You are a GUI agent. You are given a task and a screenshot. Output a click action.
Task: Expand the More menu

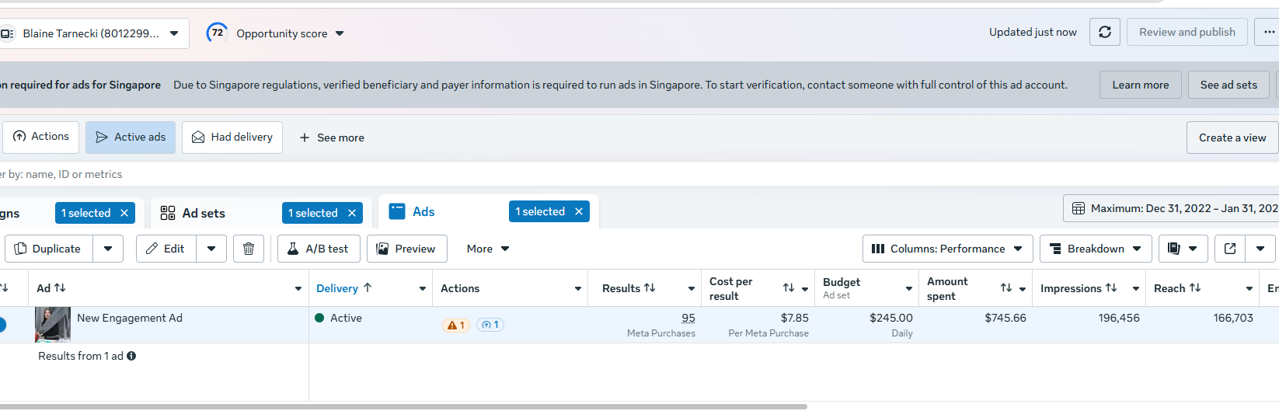tap(488, 249)
